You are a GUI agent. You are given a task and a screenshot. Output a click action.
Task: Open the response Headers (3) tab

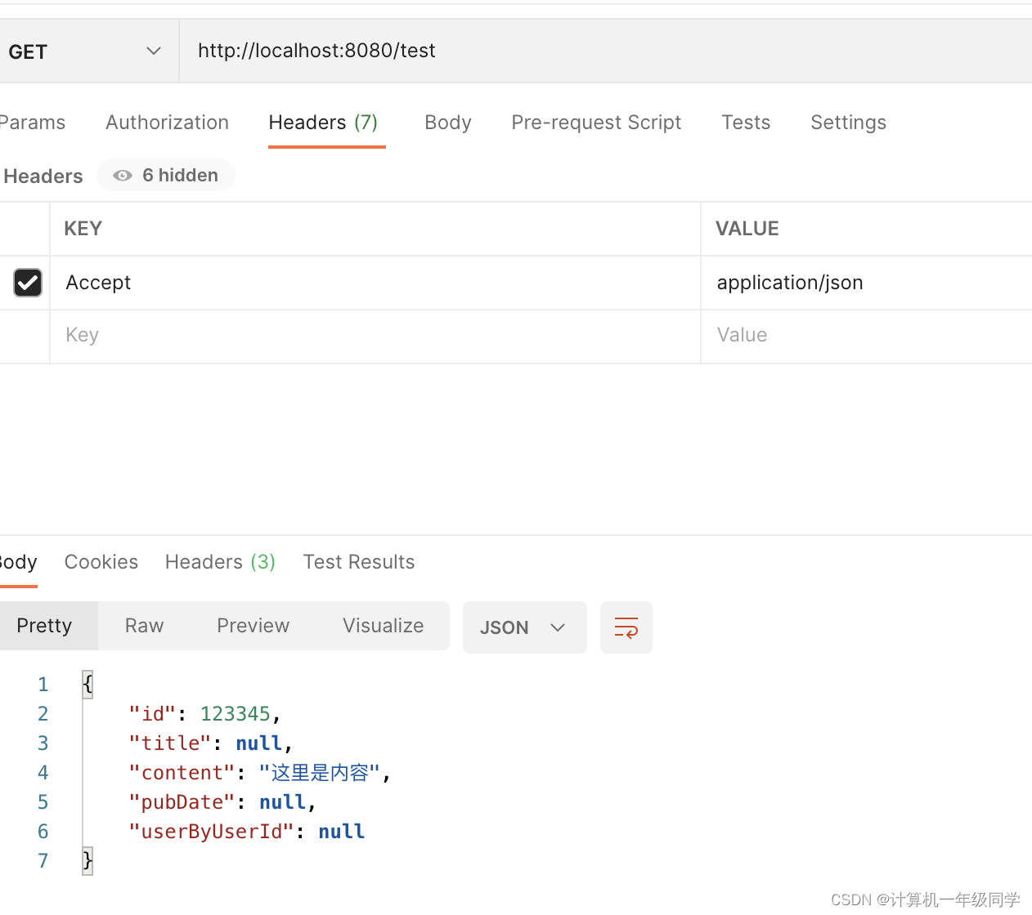point(220,562)
